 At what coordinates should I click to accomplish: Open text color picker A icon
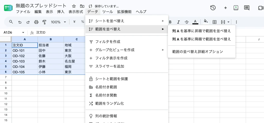click(x=195, y=22)
